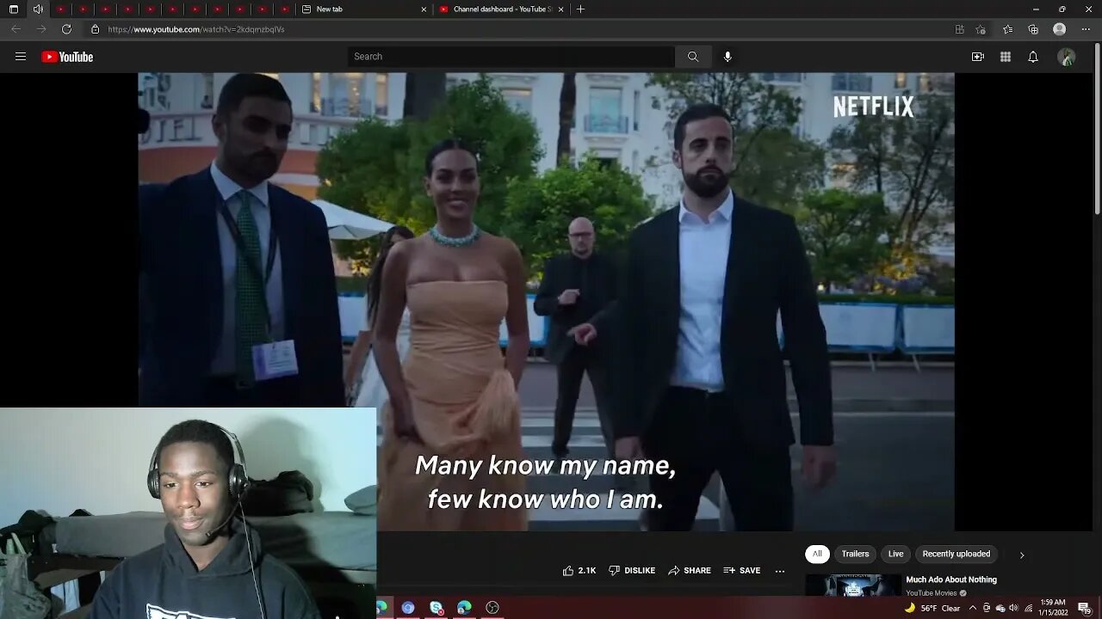1102x619 pixels.
Task: Open the YouTube account avatar menu
Action: click(x=1067, y=57)
